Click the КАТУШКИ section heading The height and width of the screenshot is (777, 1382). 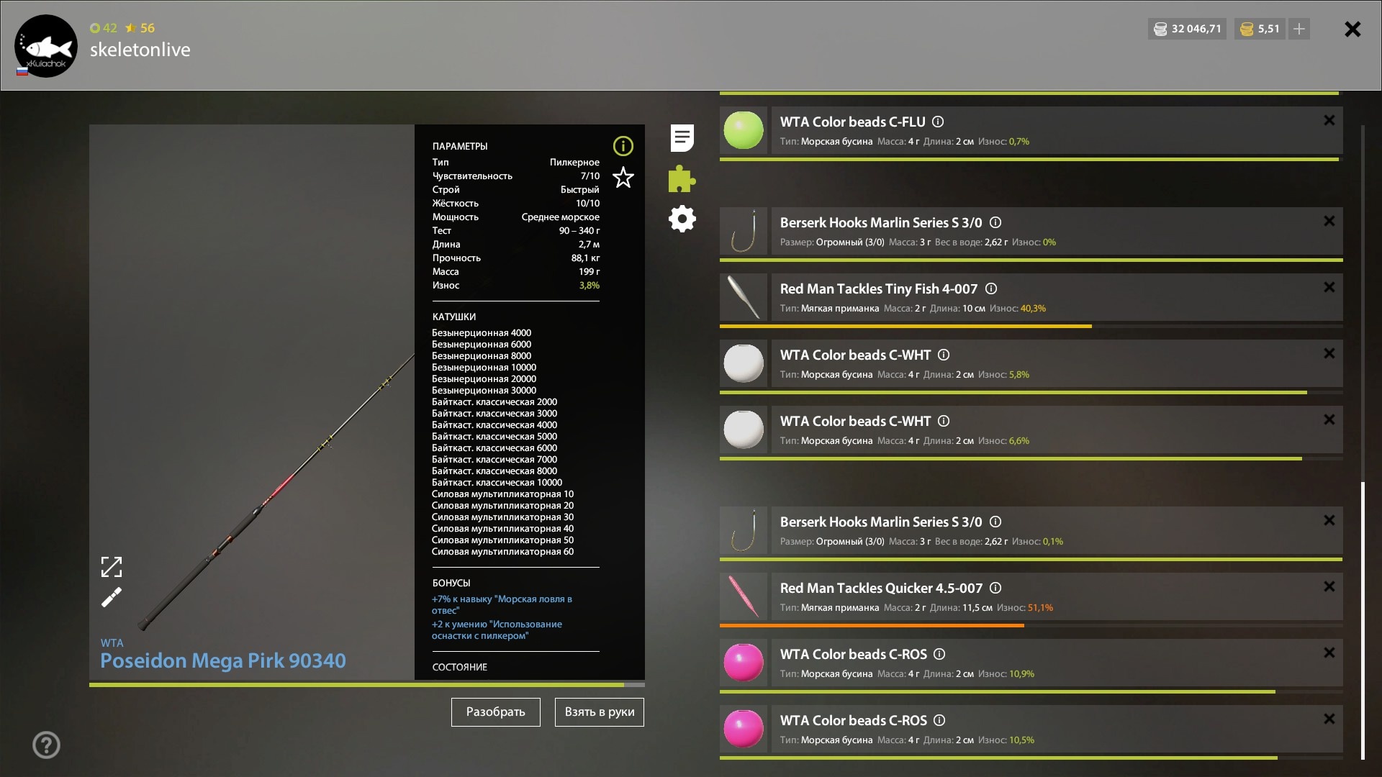[453, 317]
